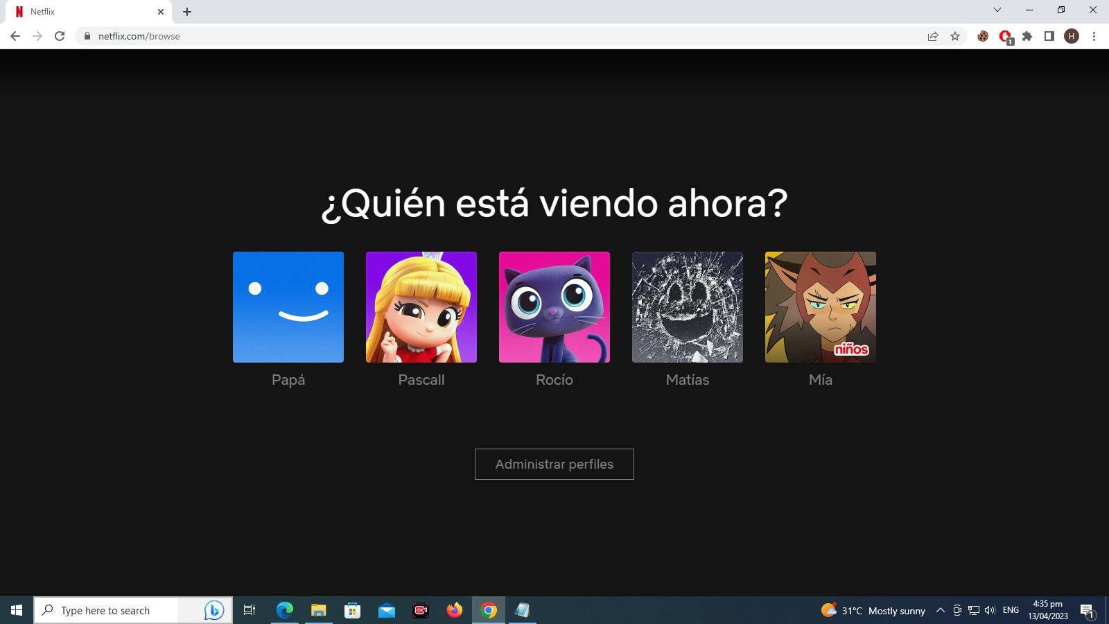View site information lock icon
The image size is (1109, 624).
click(x=87, y=36)
